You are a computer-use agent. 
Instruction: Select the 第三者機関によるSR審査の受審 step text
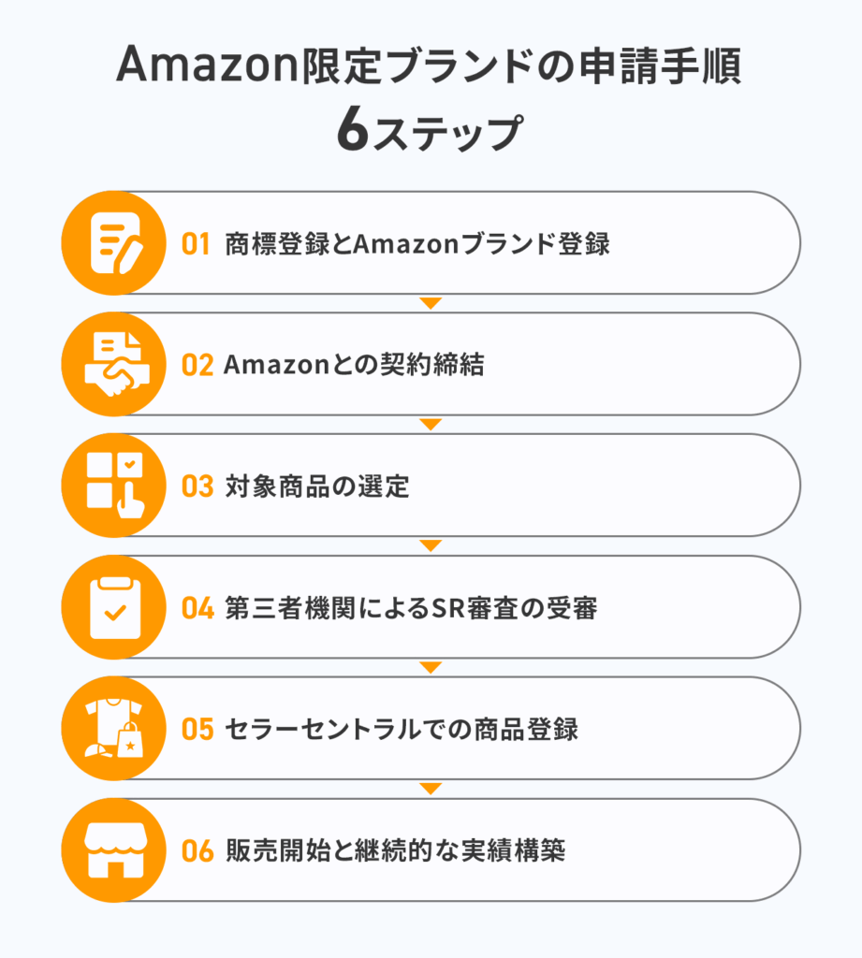(x=412, y=608)
